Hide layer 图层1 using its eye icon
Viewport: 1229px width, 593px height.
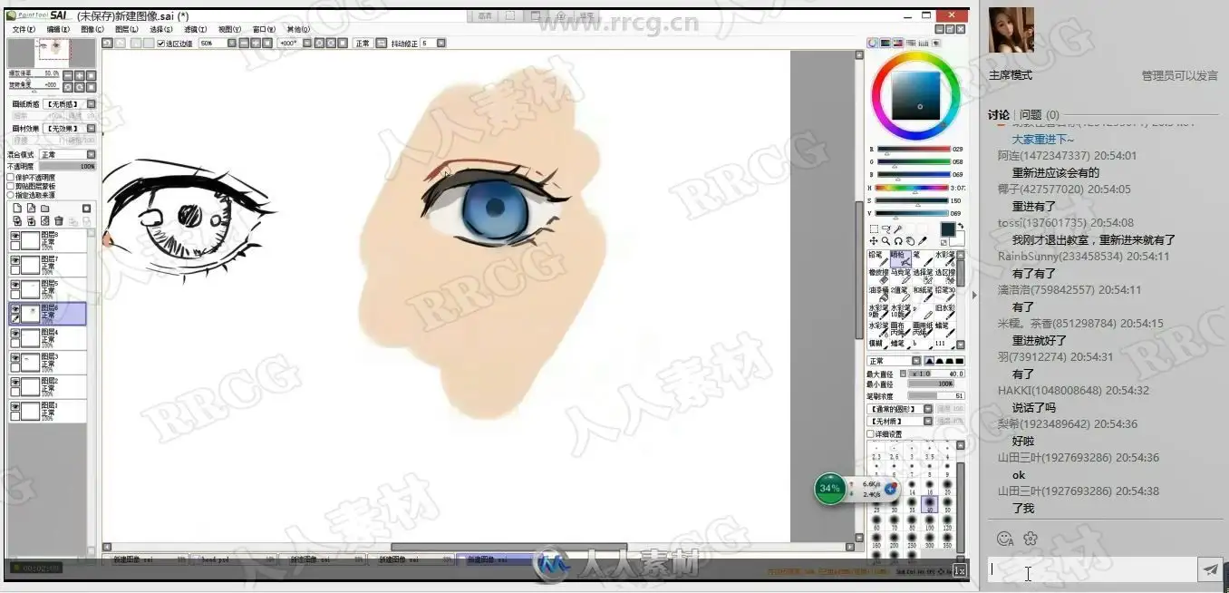pyautogui.click(x=15, y=407)
